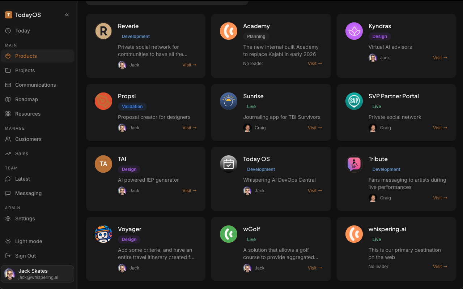
Task: Click the Propsi orange logo icon
Action: [103, 101]
